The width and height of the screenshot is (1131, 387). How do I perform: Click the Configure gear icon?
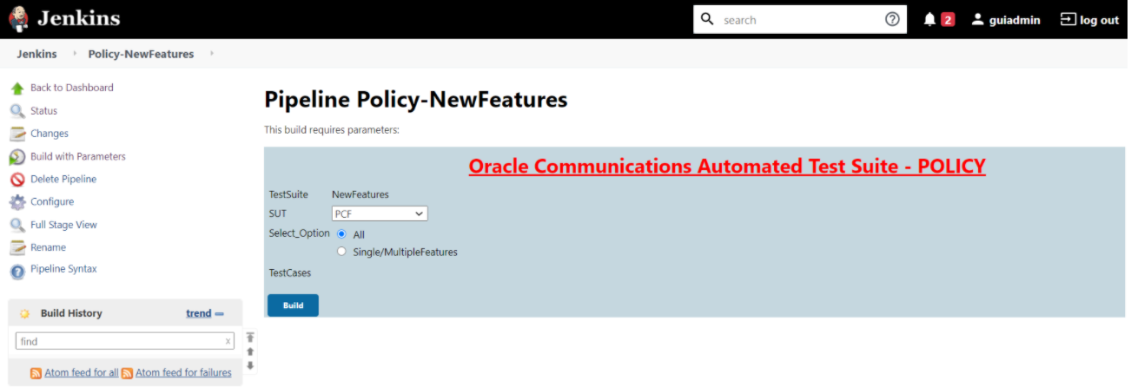point(17,202)
